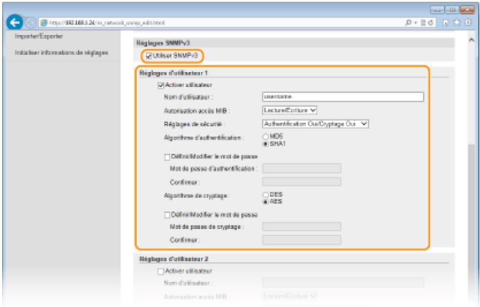Maximize the browser window
Screen dimensions: 480x307
[451, 10]
